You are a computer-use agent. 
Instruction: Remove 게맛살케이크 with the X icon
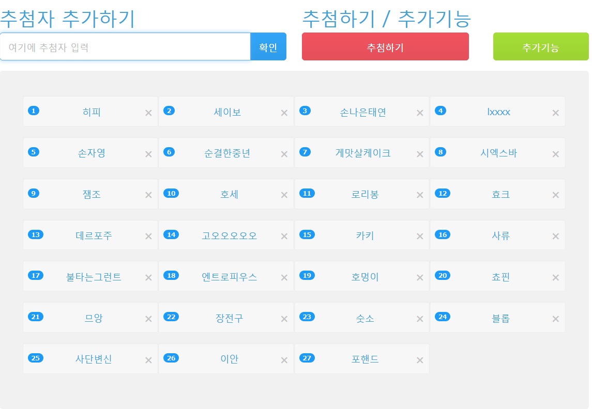click(x=420, y=154)
